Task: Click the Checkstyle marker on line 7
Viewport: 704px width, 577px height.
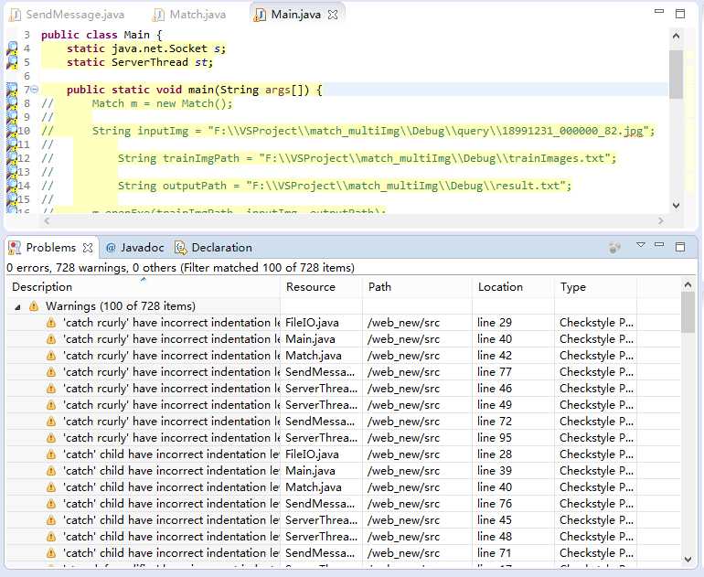Action: pos(12,90)
